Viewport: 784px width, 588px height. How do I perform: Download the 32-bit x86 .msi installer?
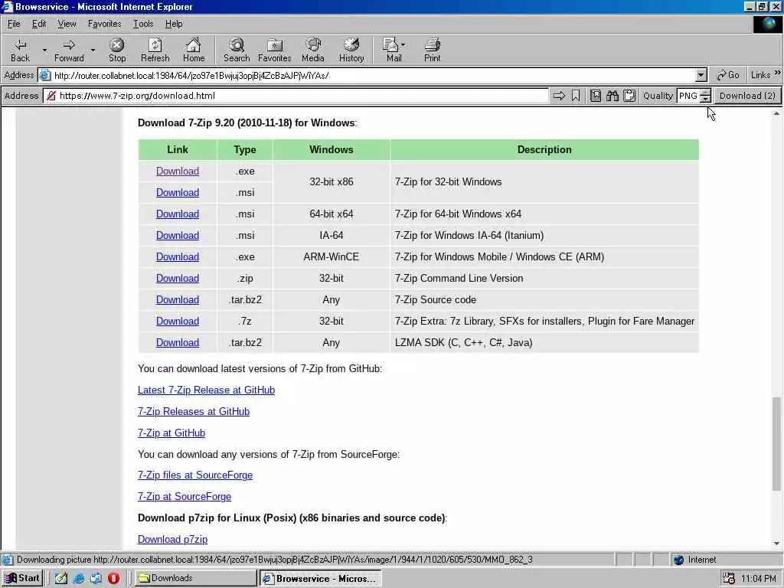[178, 192]
